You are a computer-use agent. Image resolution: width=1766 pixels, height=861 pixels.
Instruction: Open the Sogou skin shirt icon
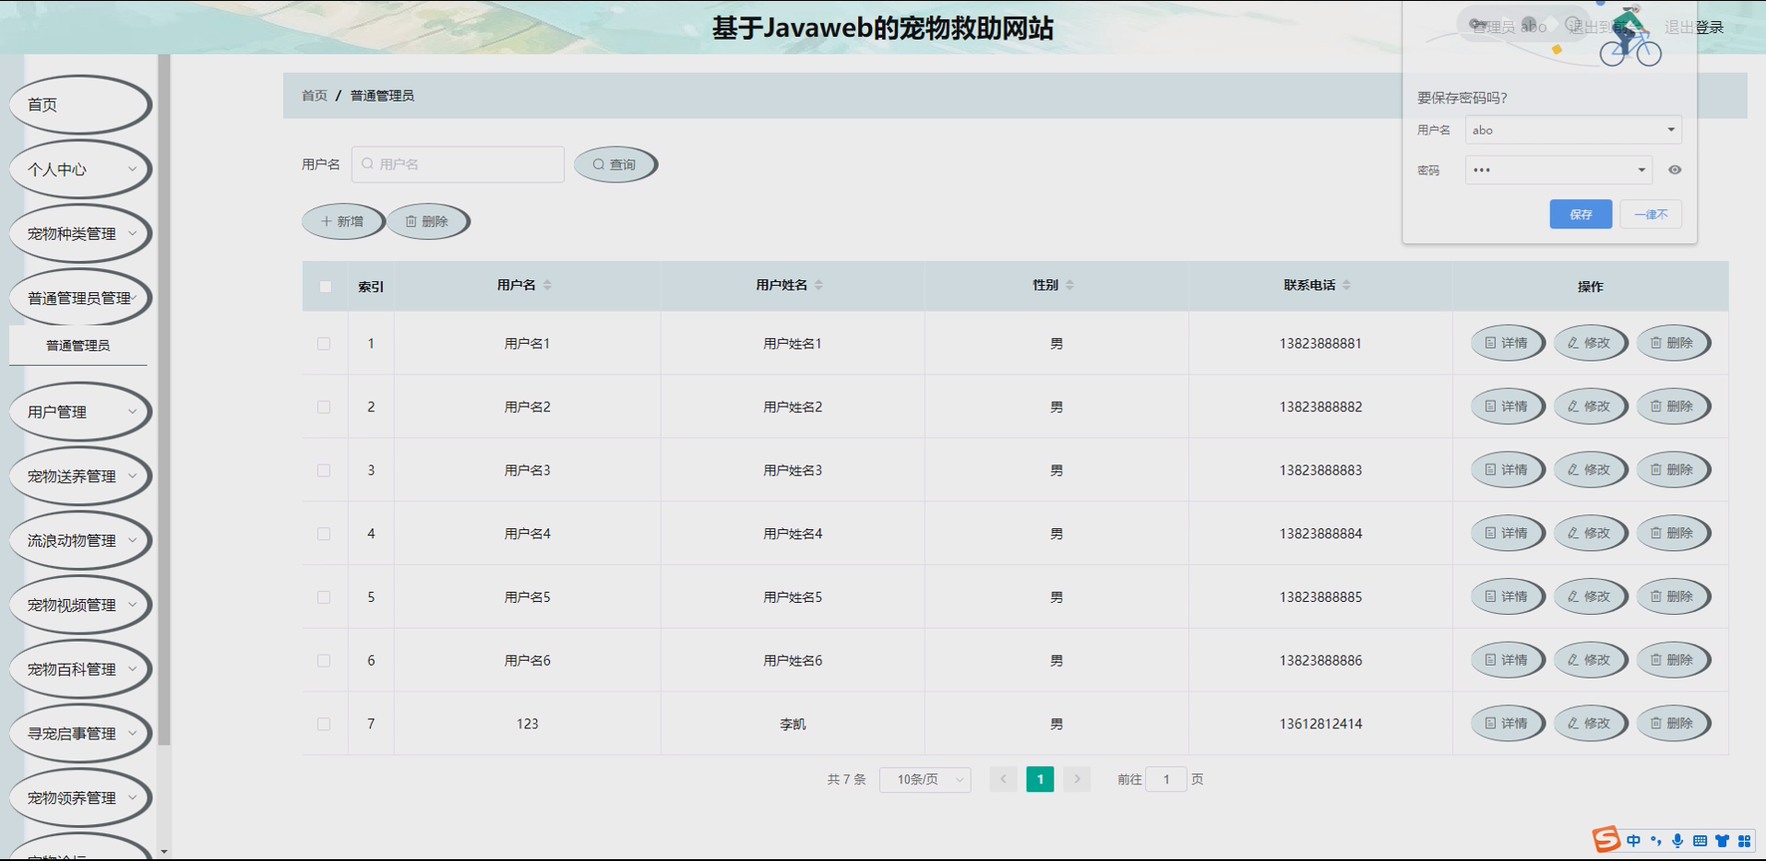[x=1723, y=841]
